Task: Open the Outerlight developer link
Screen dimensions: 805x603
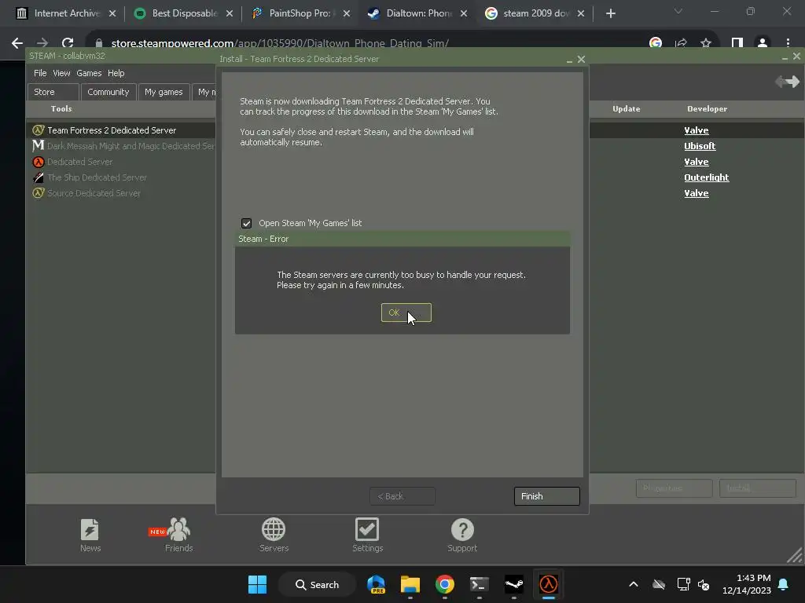Action: pos(707,177)
